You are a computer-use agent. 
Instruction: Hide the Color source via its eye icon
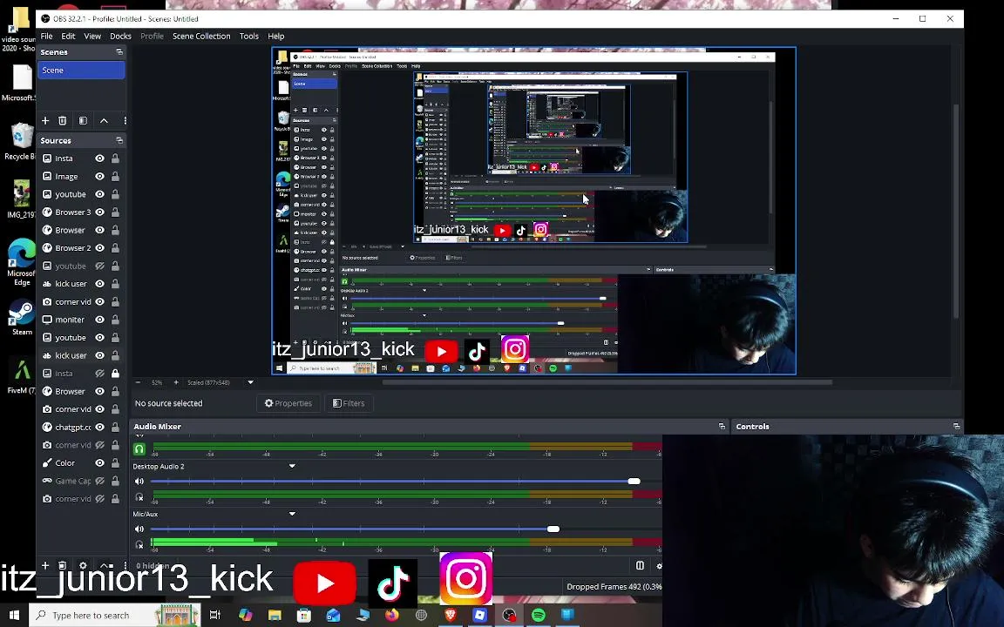pos(100,462)
